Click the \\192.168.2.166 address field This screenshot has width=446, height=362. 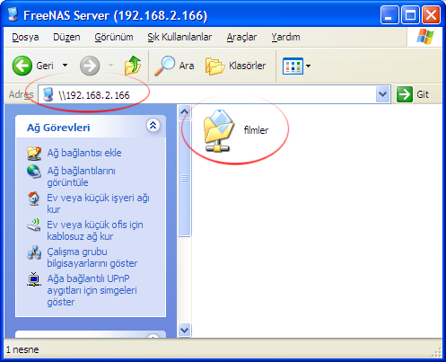[206, 94]
